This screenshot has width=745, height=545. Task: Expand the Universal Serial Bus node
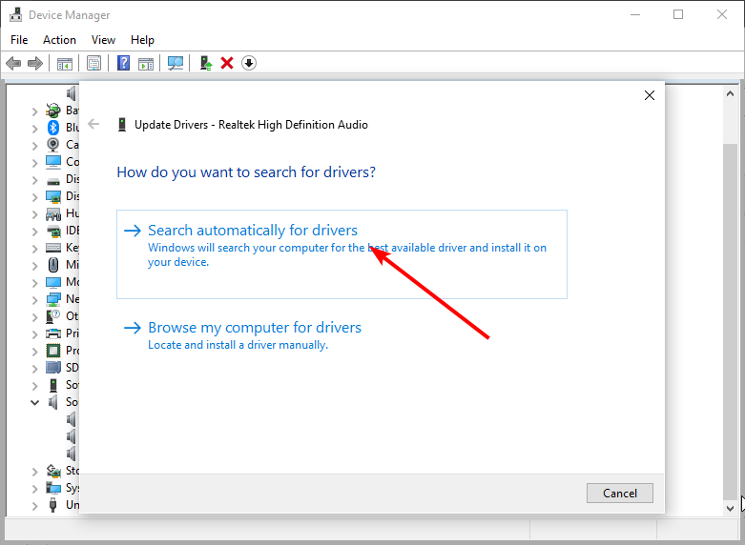point(34,506)
